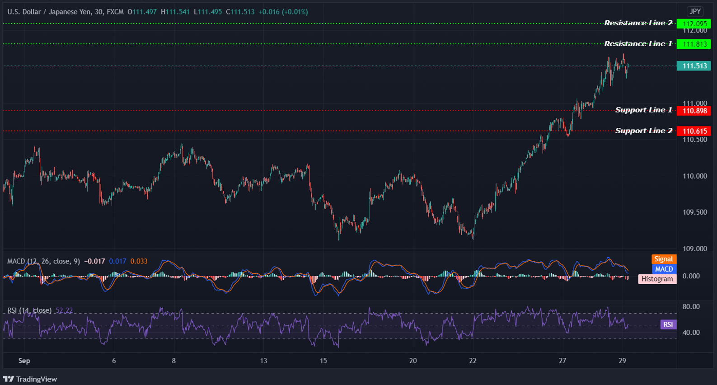Click the Sep date label on time axis
Viewport: 717px width, 385px height.
(24, 361)
